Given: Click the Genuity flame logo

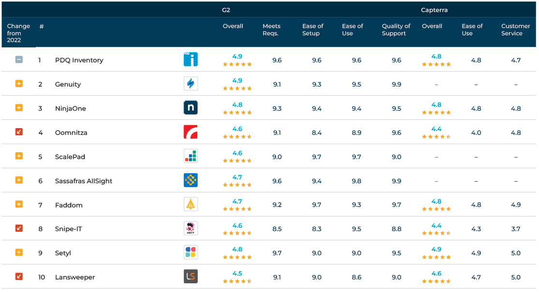Looking at the screenshot, I should 190,84.
